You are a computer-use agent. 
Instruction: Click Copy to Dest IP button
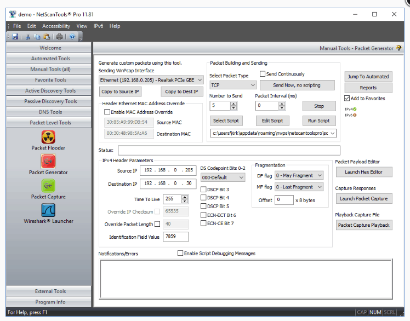point(182,91)
